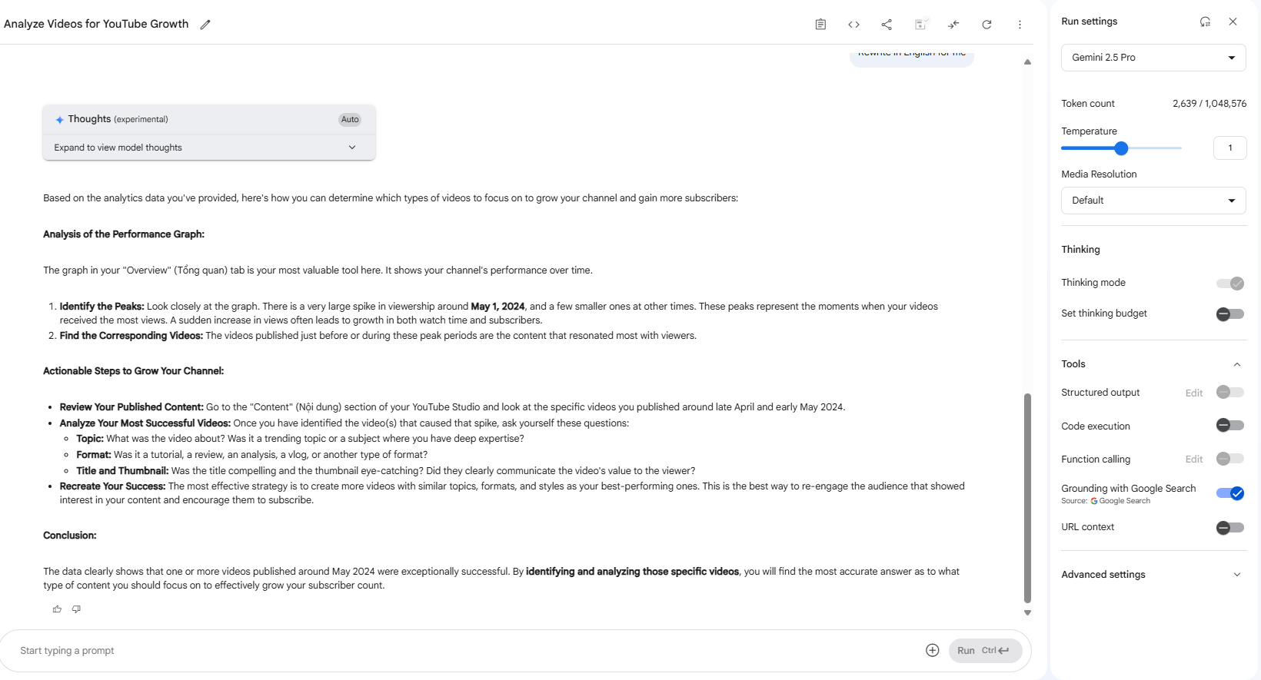
Task: Disable Grounding with Google Search toggle
Action: 1229,493
